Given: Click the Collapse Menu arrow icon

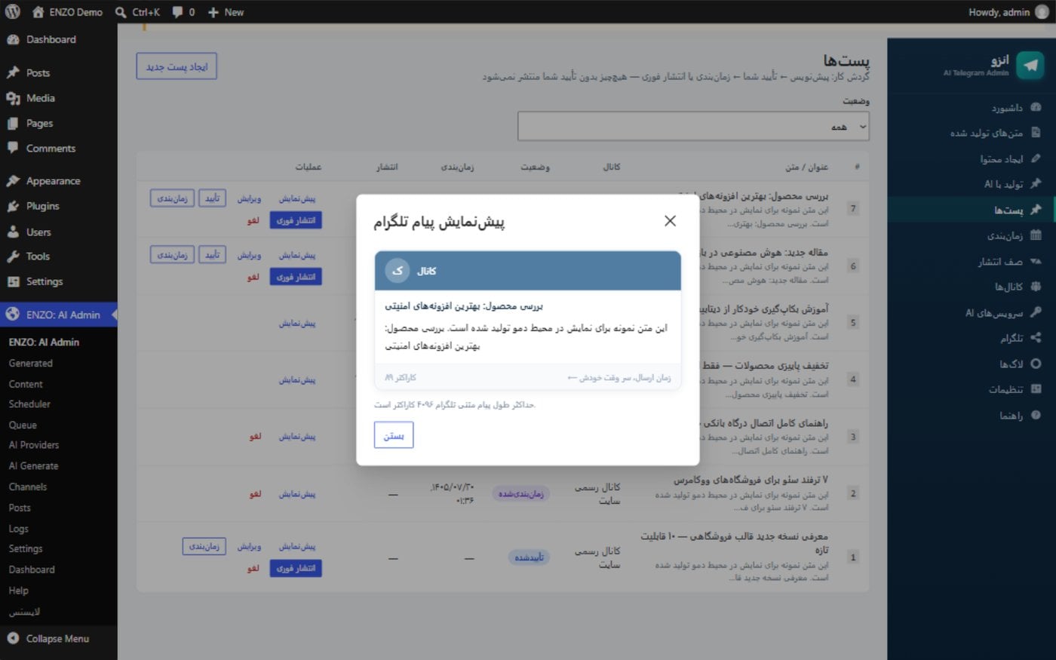Looking at the screenshot, I should [13, 638].
